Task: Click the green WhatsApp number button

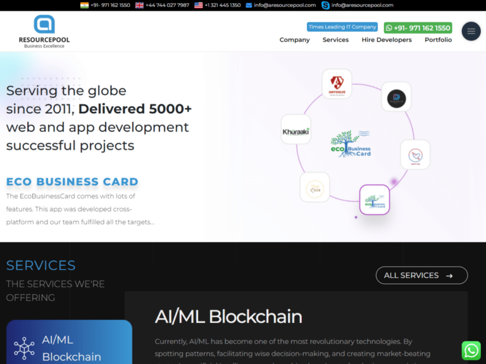Action: click(418, 28)
